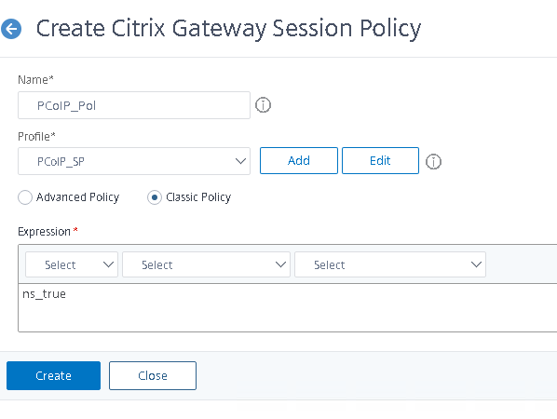Select the Classic Policy radio button

[155, 197]
